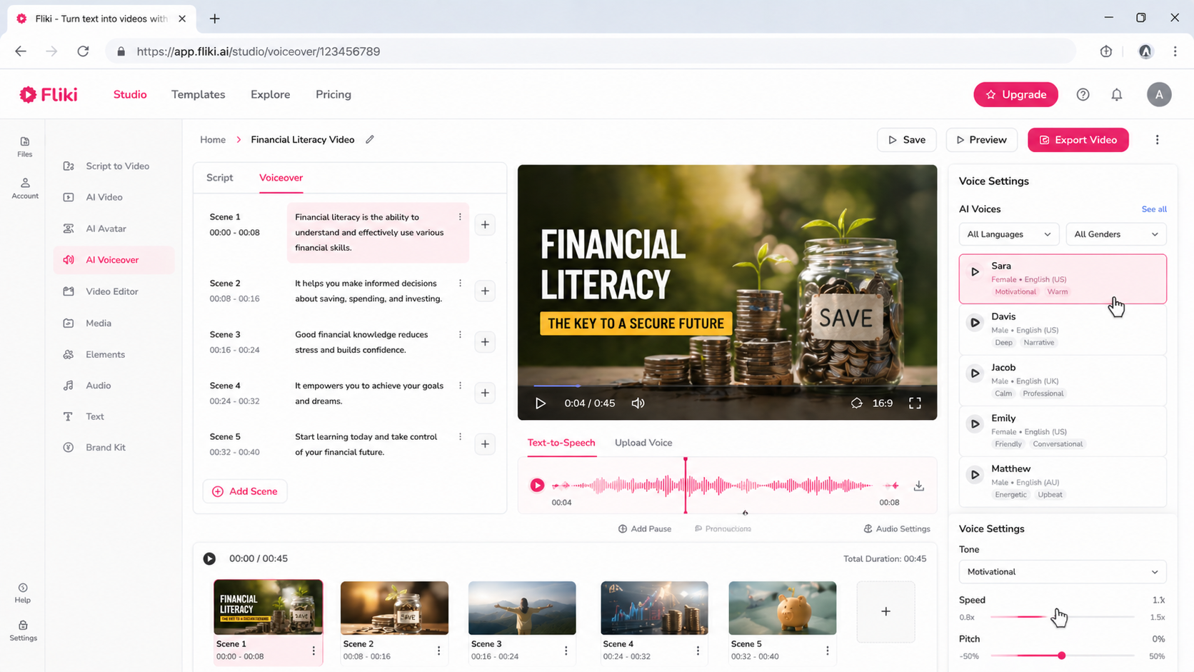Image resolution: width=1194 pixels, height=672 pixels.
Task: Switch to the Script tab
Action: [220, 178]
